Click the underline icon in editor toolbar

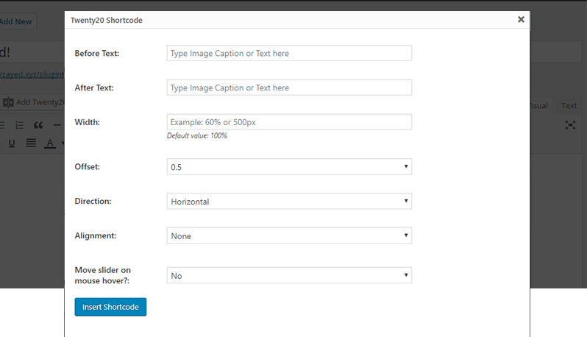coord(12,143)
